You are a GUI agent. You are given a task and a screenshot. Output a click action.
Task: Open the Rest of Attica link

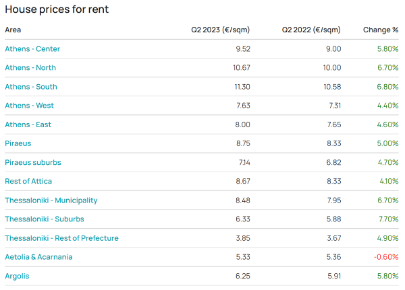point(28,181)
